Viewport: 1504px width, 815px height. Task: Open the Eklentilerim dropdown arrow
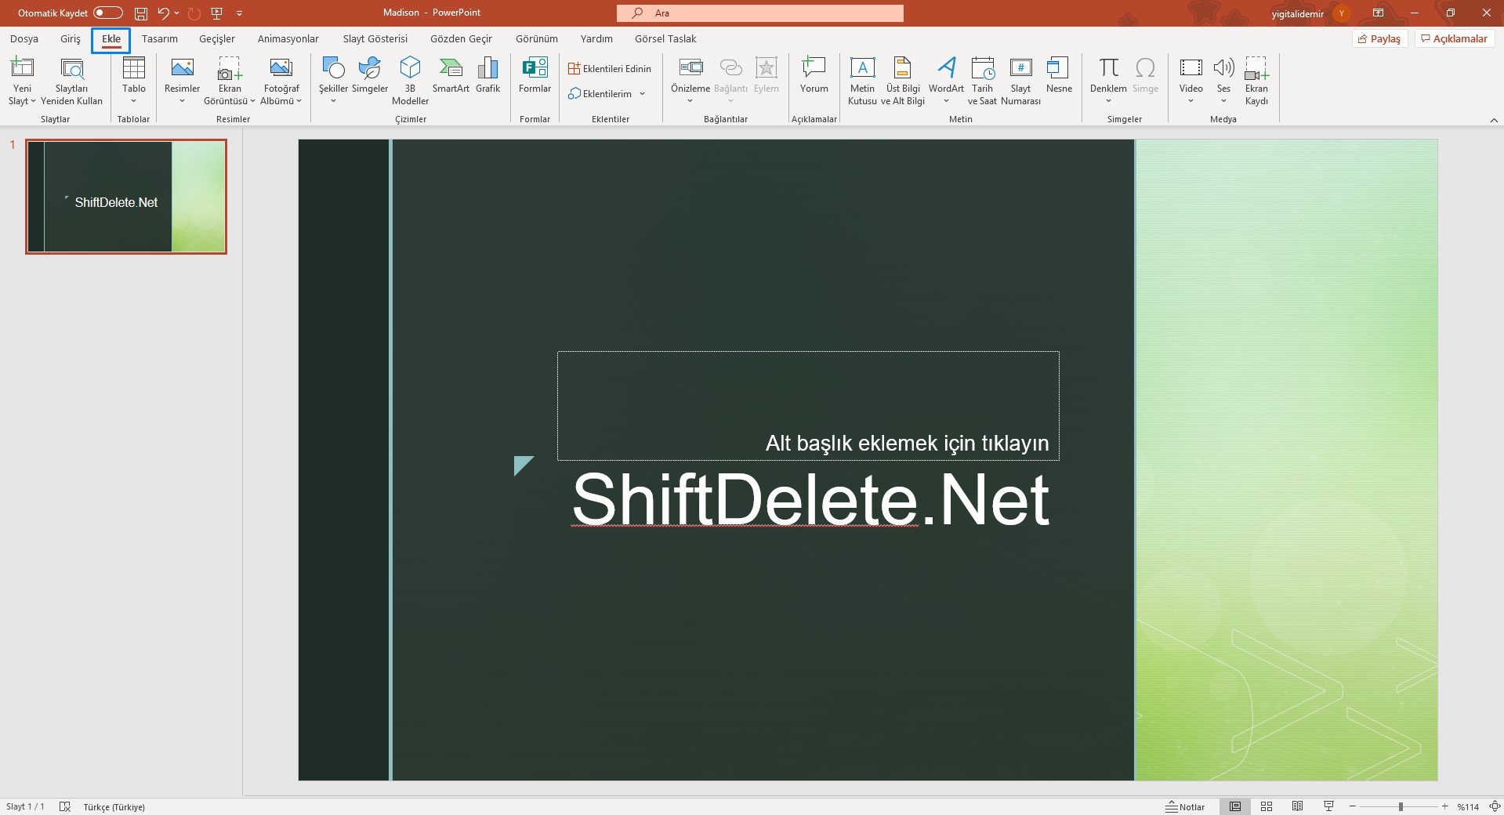pyautogui.click(x=642, y=94)
